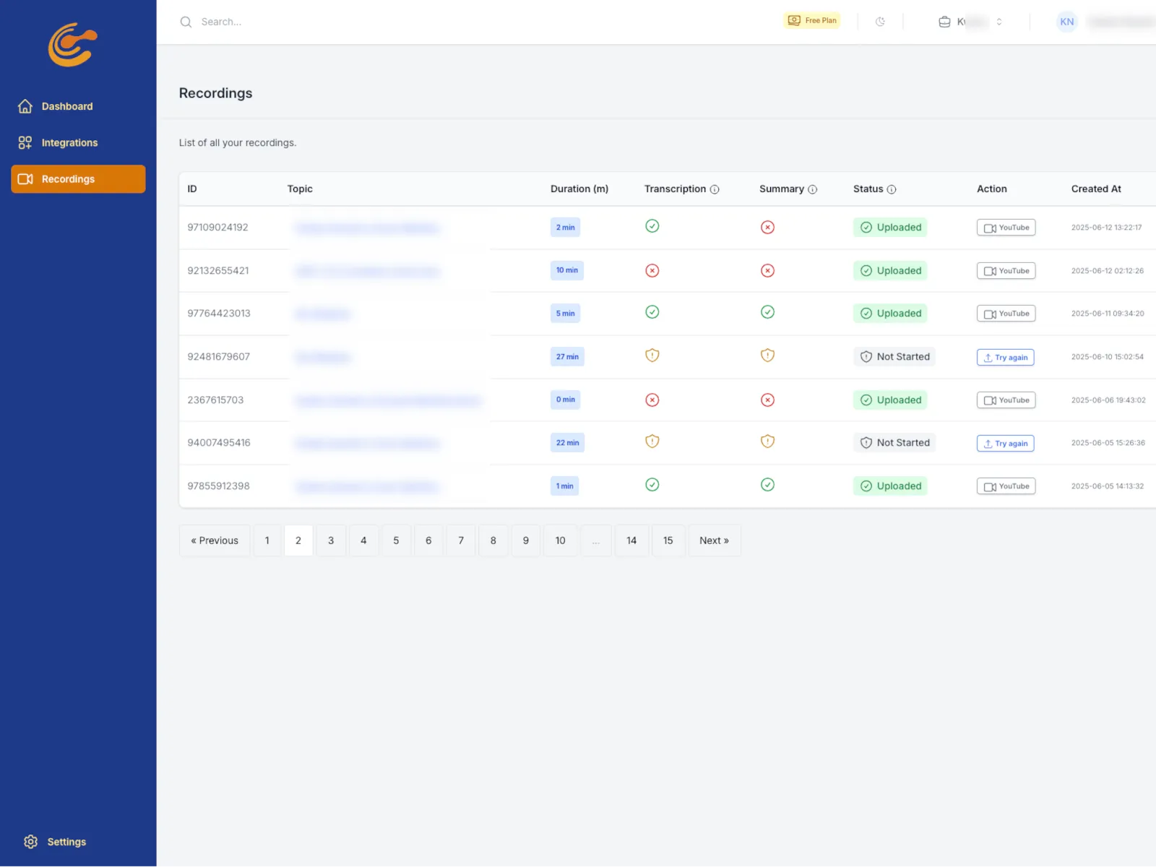The image size is (1156, 867).
Task: Click the Free Plan badge
Action: (x=812, y=20)
